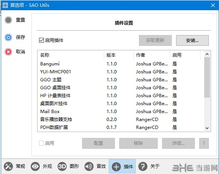Click the SAO Utils title bar app icon
Image resolution: width=219 pixels, height=174 pixels.
click(5, 5)
